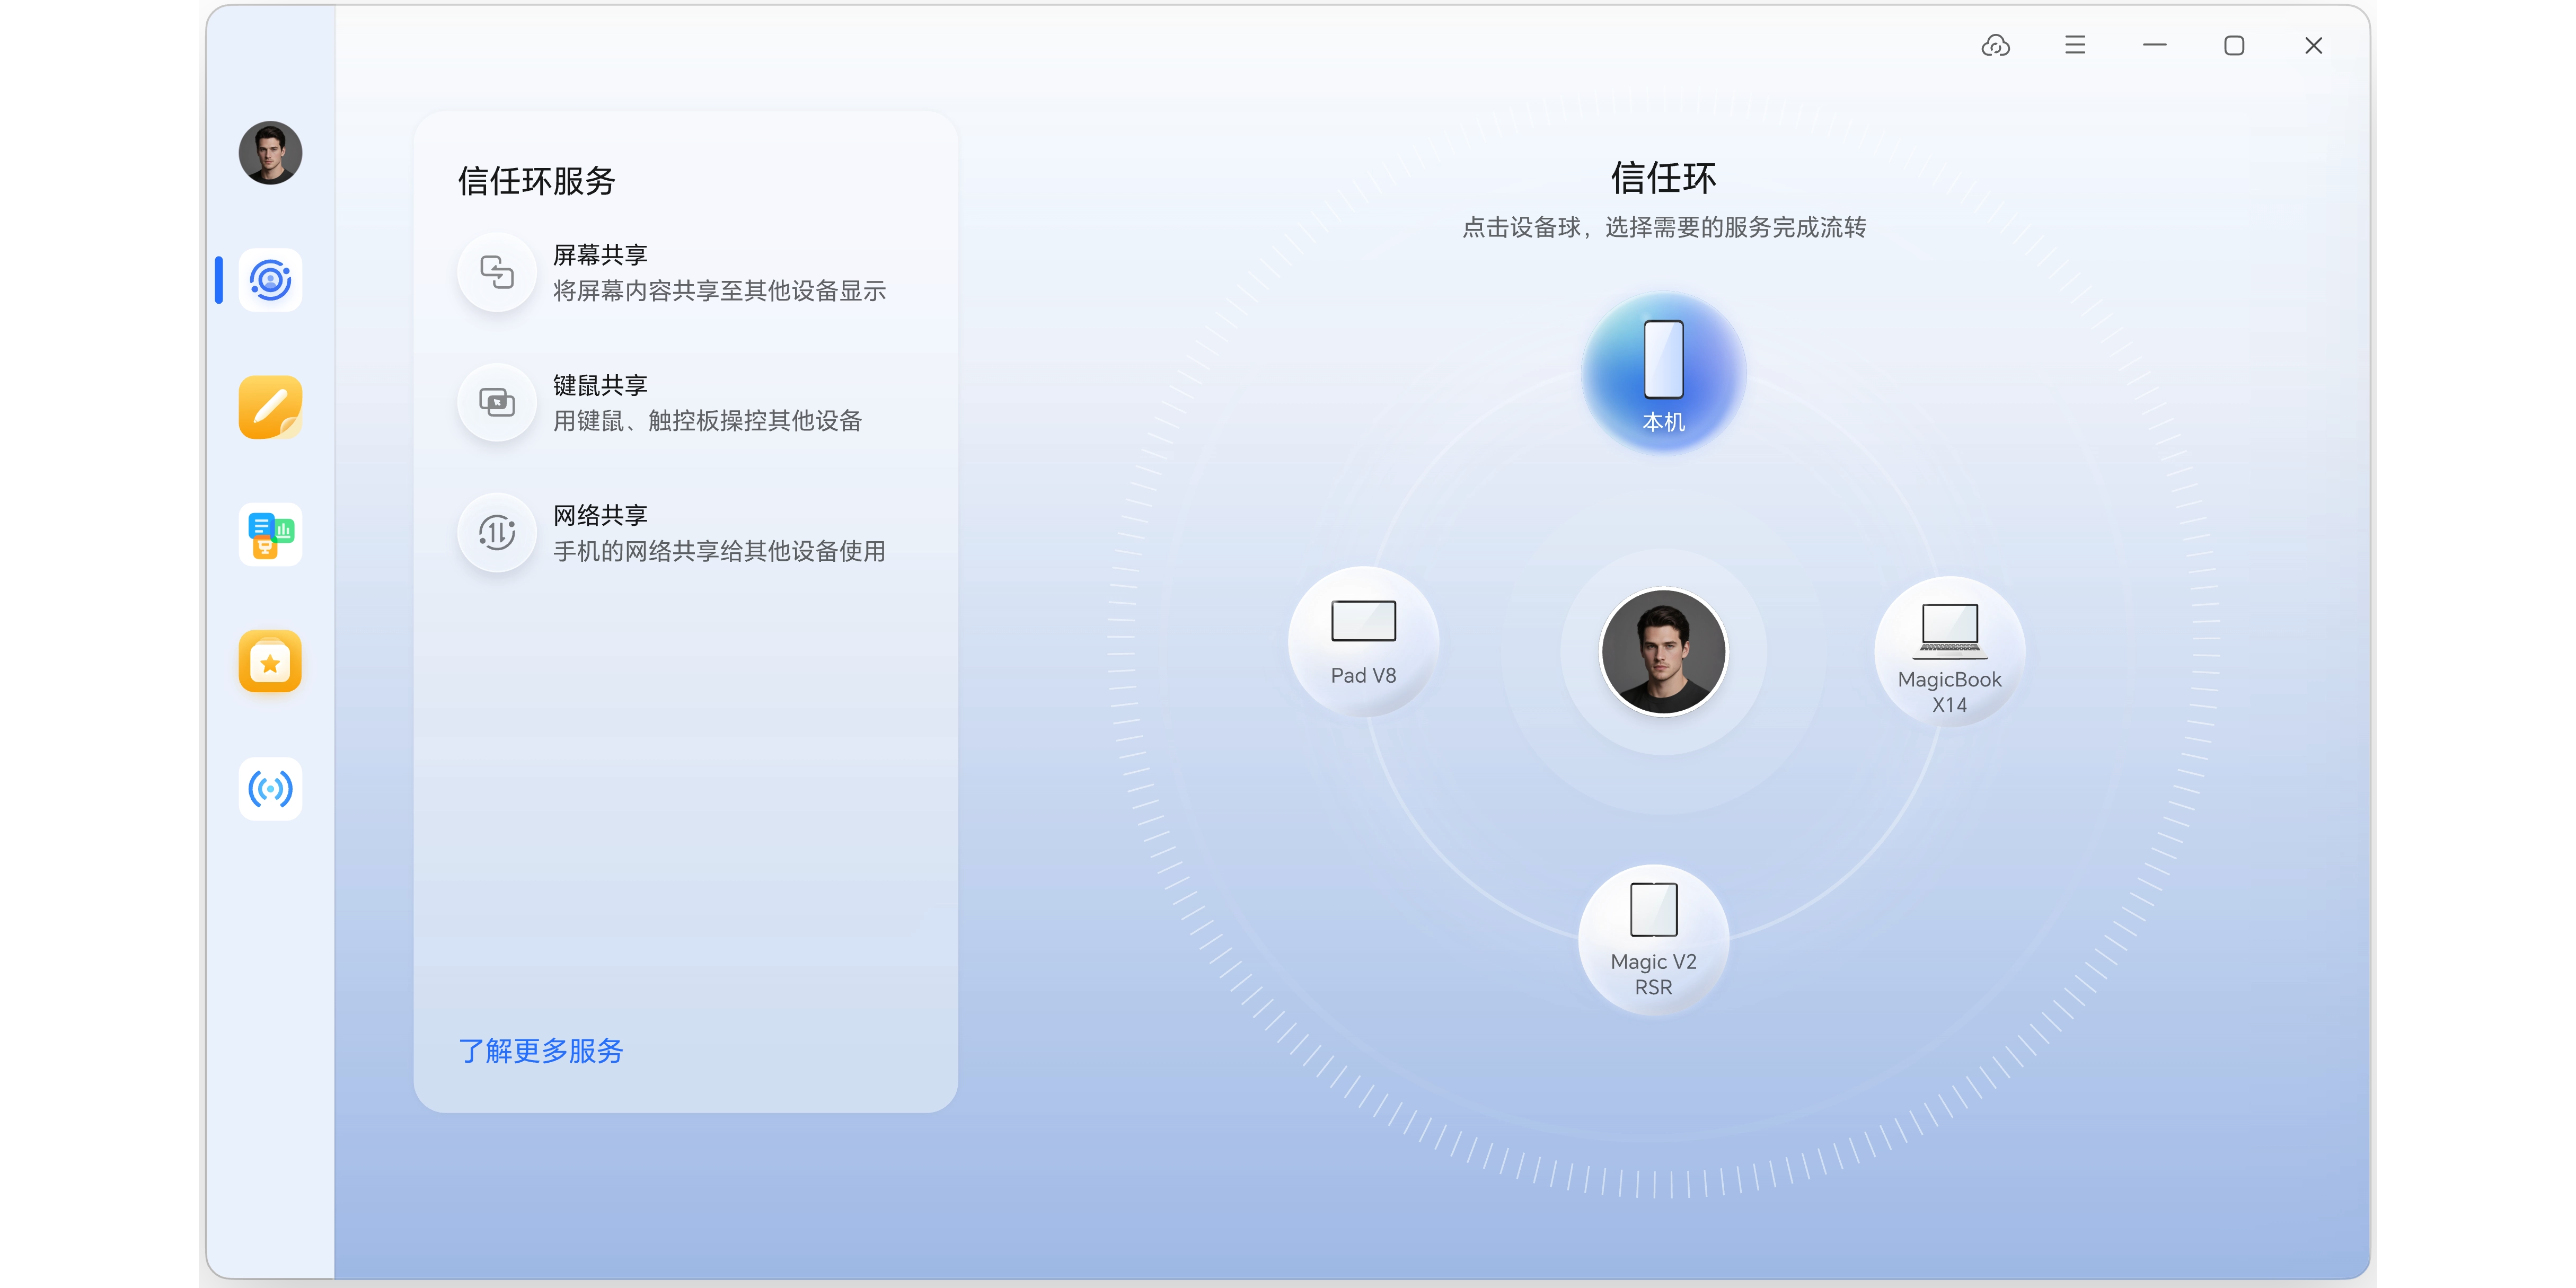Open the Trust Ring sidebar icon
The height and width of the screenshot is (1288, 2576).
pyautogui.click(x=270, y=280)
